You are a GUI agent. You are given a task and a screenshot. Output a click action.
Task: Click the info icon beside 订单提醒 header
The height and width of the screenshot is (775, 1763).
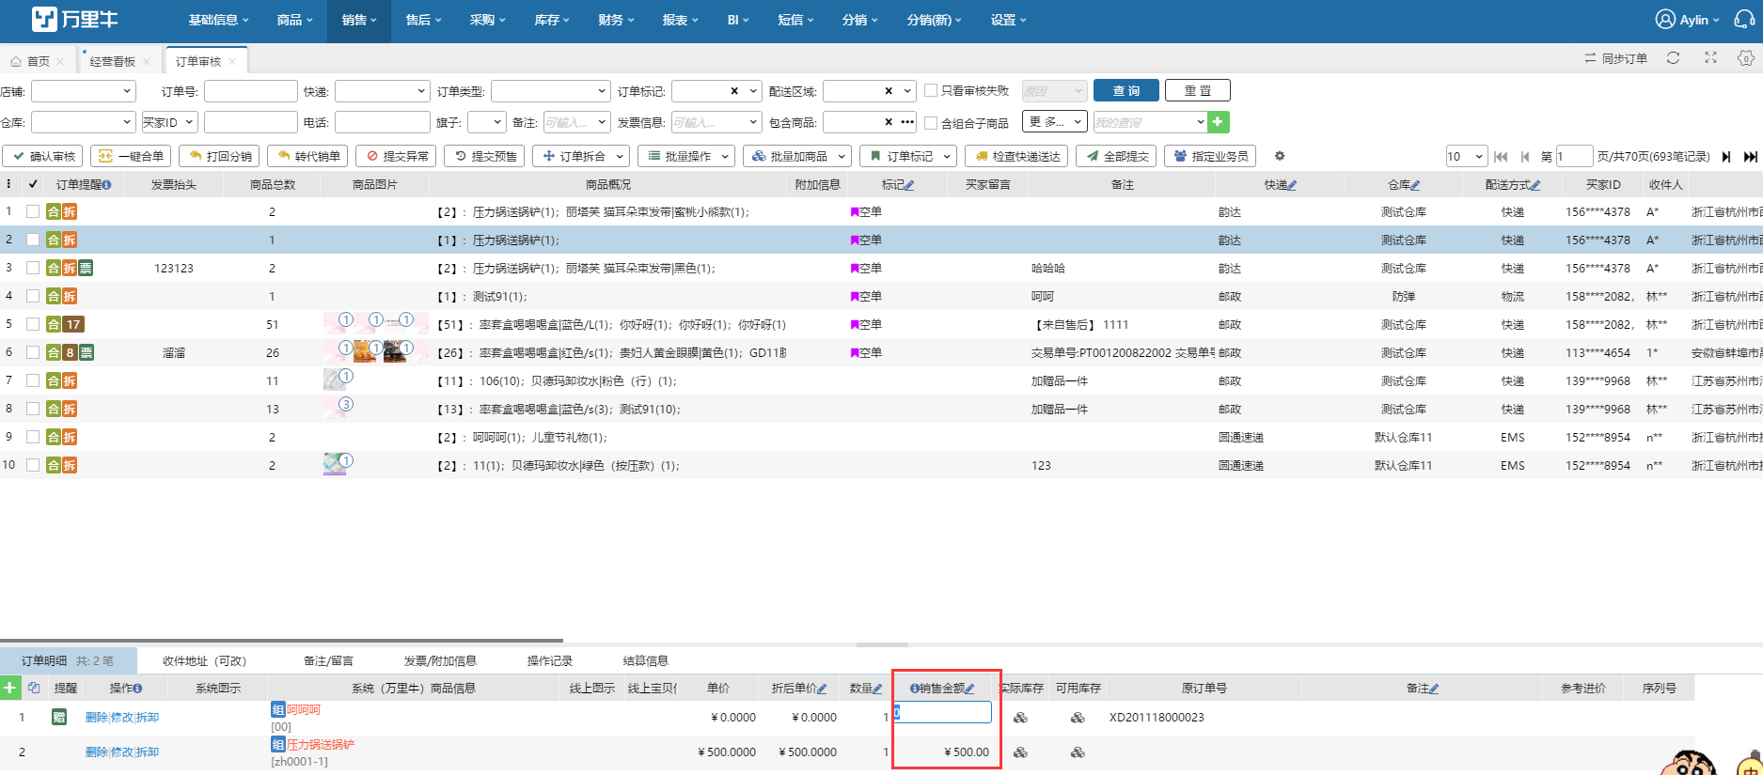click(106, 185)
